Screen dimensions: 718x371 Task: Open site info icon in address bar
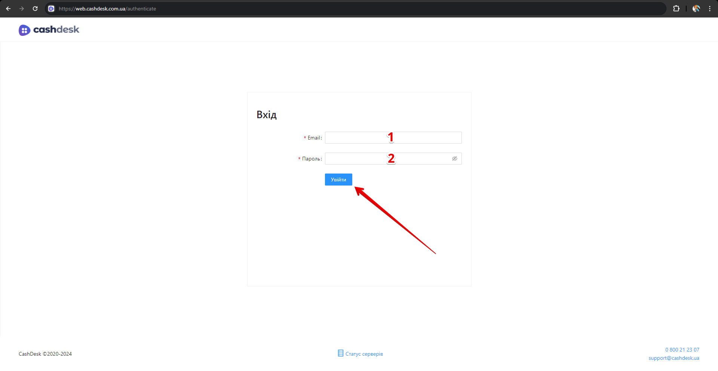(x=52, y=9)
